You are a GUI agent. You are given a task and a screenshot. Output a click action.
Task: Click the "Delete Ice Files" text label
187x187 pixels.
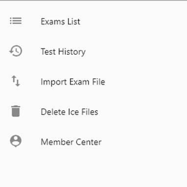point(69,112)
